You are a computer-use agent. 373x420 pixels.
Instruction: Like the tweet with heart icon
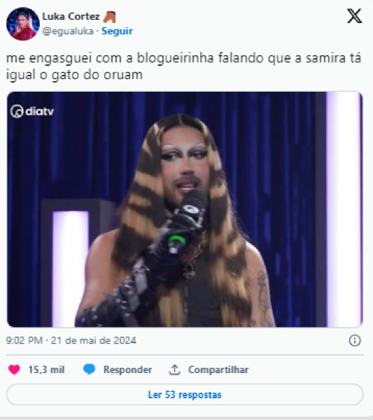pyautogui.click(x=14, y=370)
